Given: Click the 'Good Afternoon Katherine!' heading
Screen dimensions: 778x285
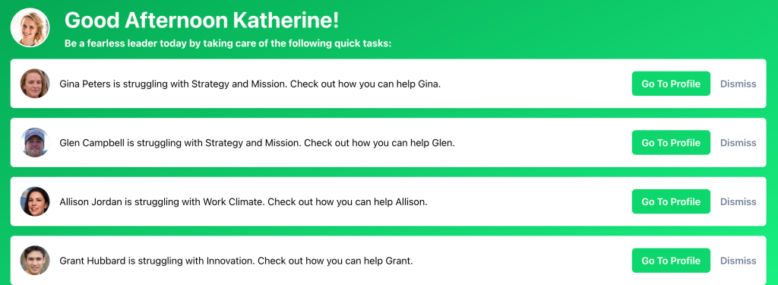Looking at the screenshot, I should click(202, 21).
